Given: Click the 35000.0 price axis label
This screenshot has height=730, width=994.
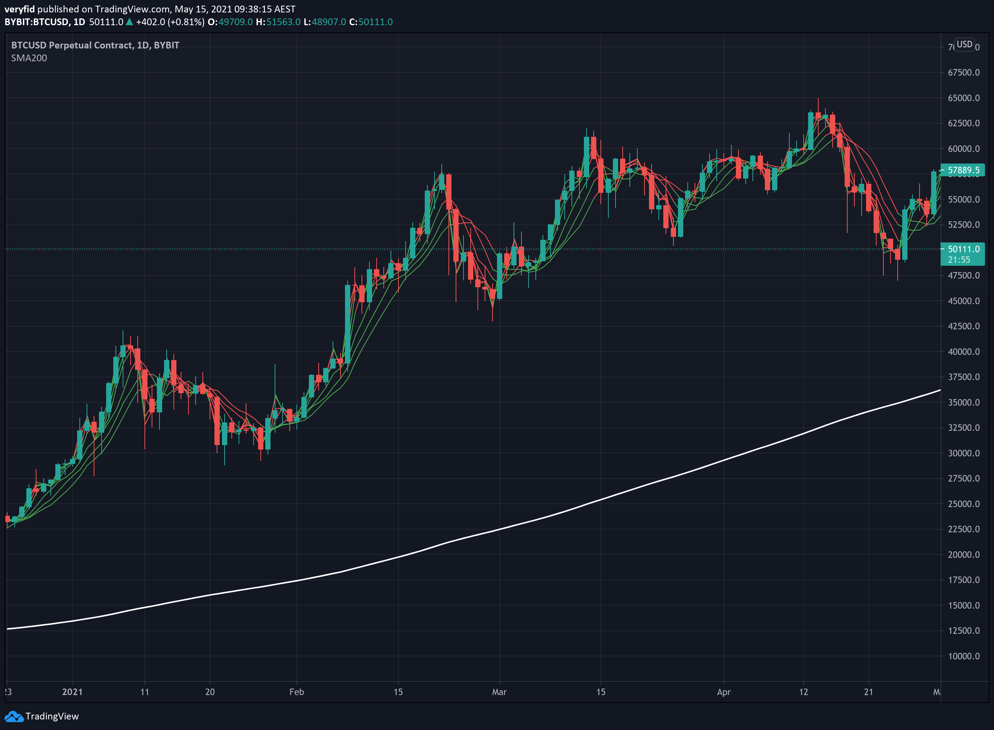Looking at the screenshot, I should click(964, 403).
